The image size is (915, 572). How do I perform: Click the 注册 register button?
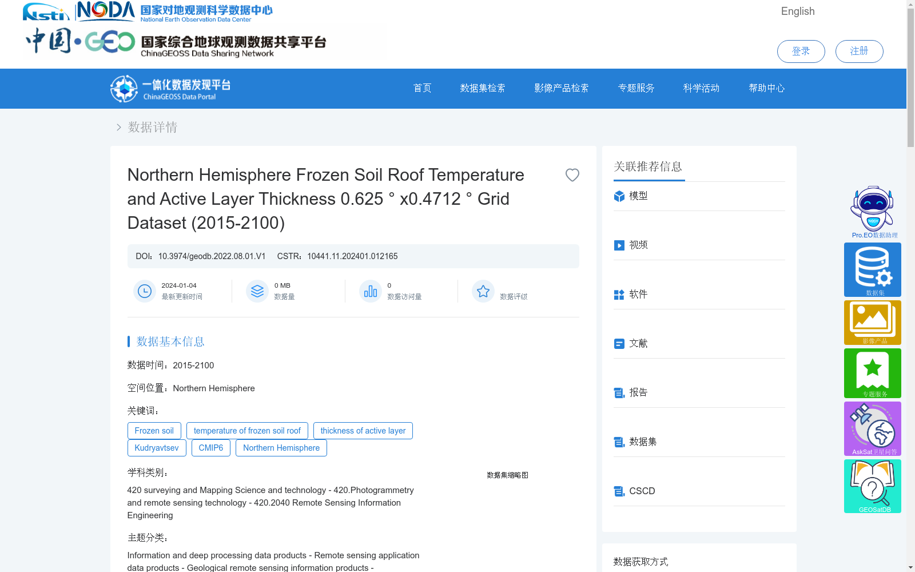tap(860, 51)
